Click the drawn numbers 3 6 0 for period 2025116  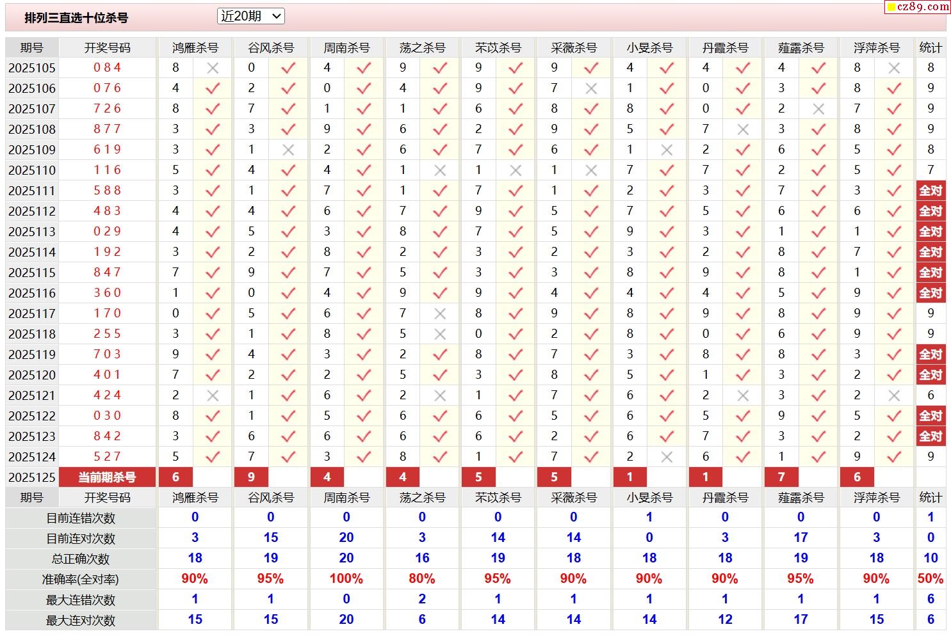pos(107,293)
